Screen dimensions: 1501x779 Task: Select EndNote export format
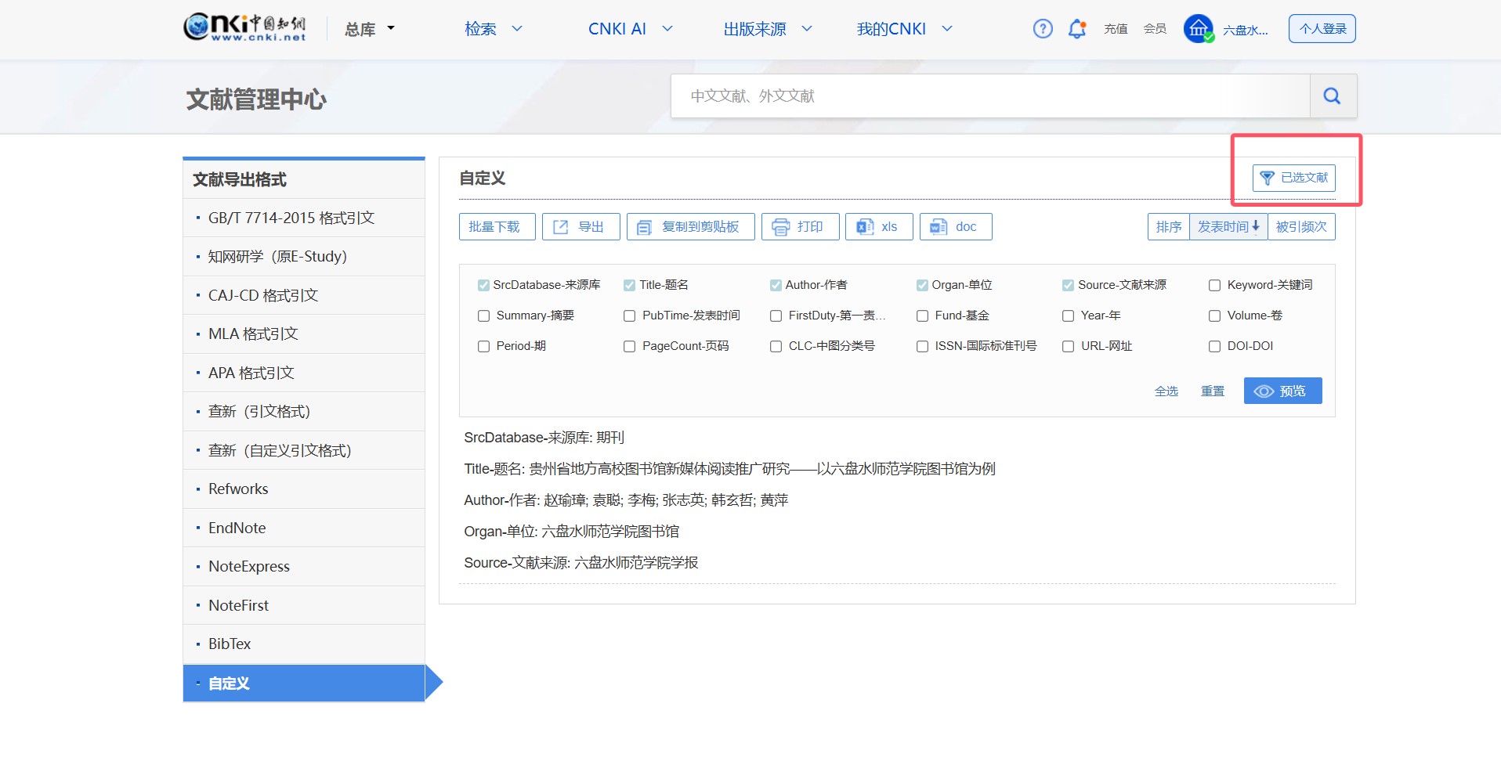[237, 528]
